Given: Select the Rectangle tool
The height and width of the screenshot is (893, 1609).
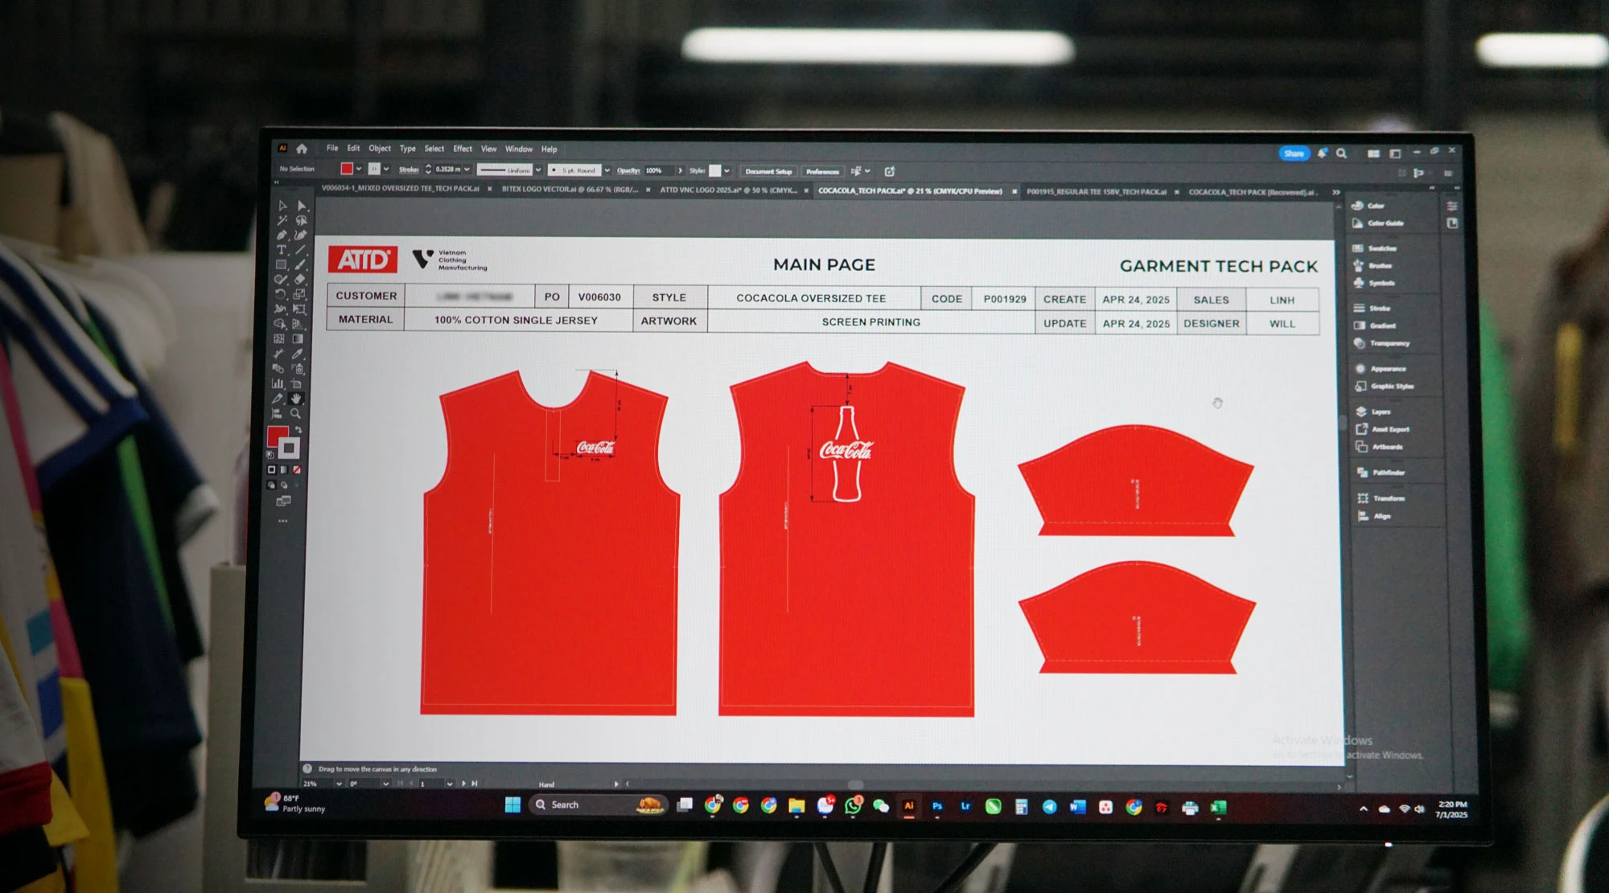Looking at the screenshot, I should pos(281,264).
